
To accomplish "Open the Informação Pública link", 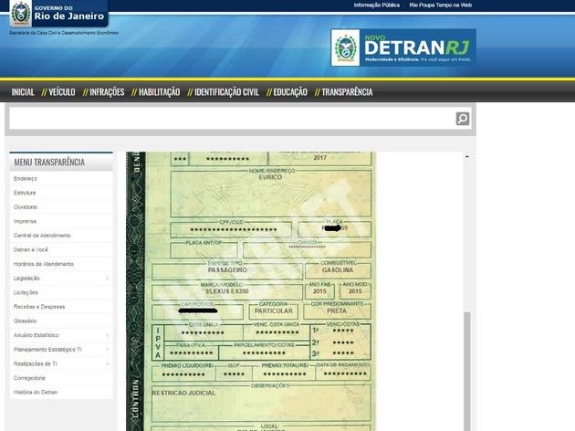I will coord(376,5).
